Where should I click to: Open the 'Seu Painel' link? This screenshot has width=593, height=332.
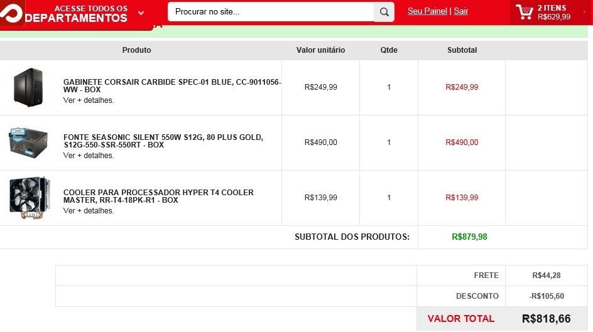427,11
